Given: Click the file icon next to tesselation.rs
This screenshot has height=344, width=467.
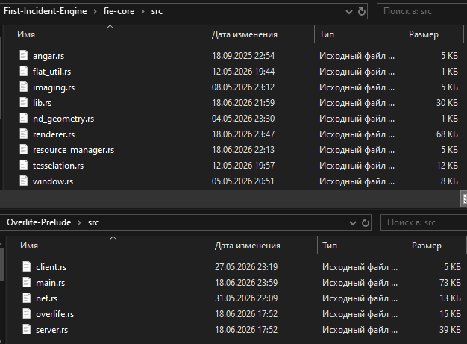Looking at the screenshot, I should (24, 165).
